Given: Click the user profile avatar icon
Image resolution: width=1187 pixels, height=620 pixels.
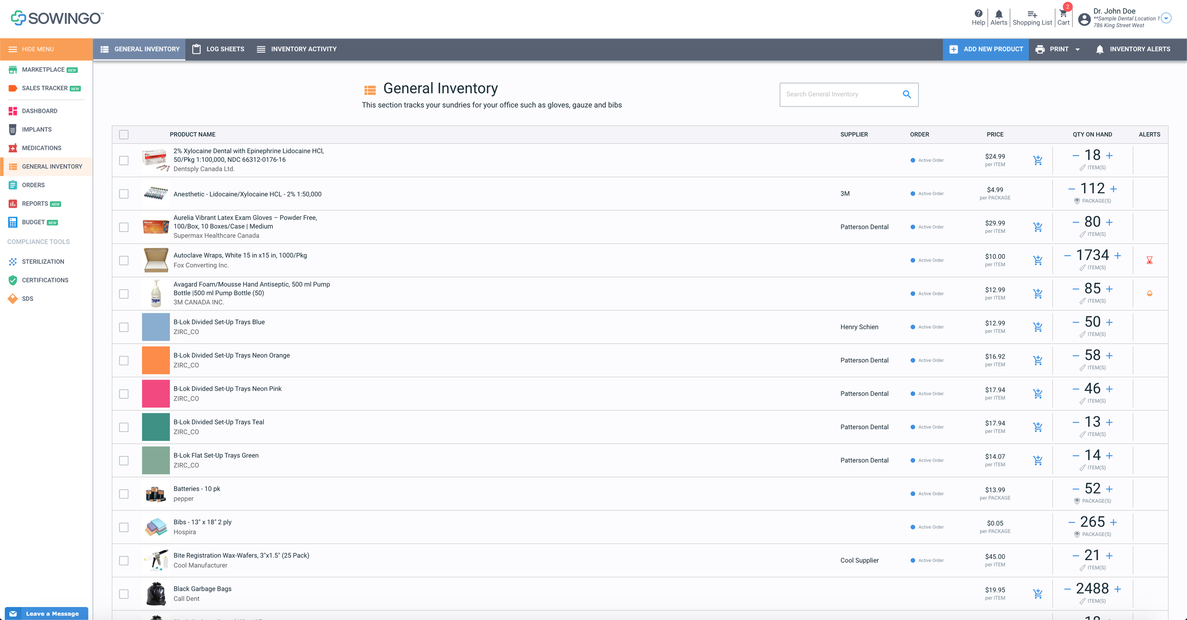Looking at the screenshot, I should pyautogui.click(x=1084, y=19).
